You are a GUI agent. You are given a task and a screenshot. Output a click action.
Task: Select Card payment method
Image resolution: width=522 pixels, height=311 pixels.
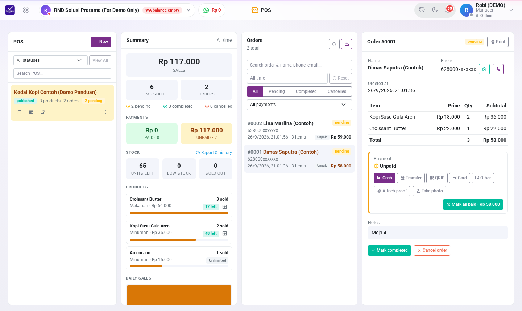click(460, 178)
